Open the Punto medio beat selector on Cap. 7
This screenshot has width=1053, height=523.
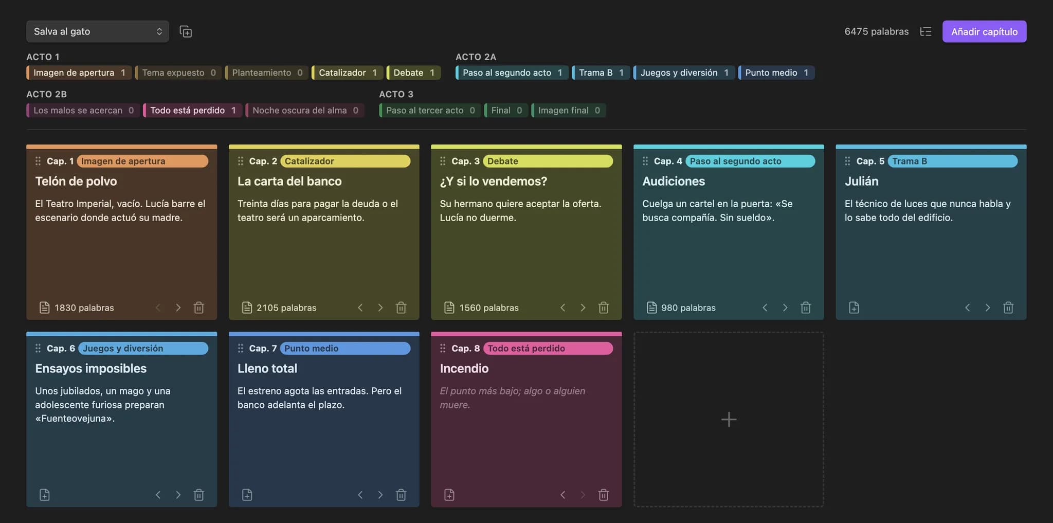point(345,348)
